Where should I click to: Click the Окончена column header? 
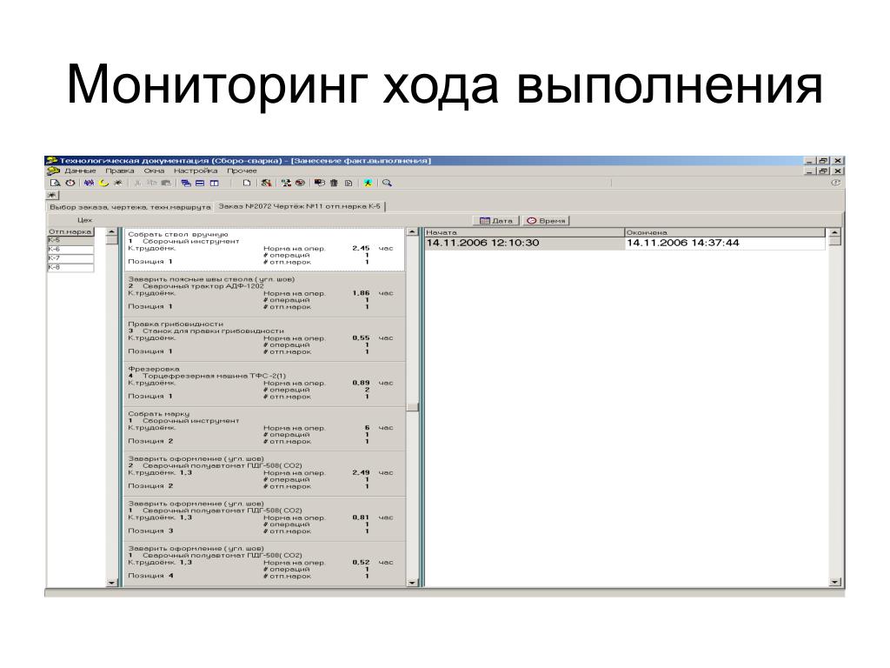coord(725,232)
